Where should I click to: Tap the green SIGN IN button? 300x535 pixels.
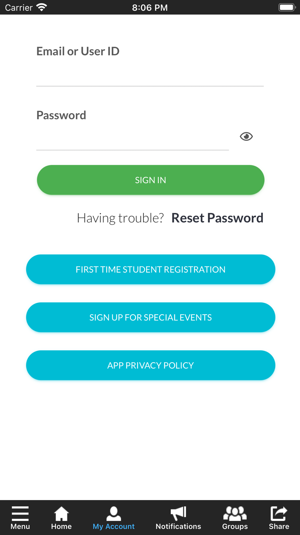pos(151,180)
